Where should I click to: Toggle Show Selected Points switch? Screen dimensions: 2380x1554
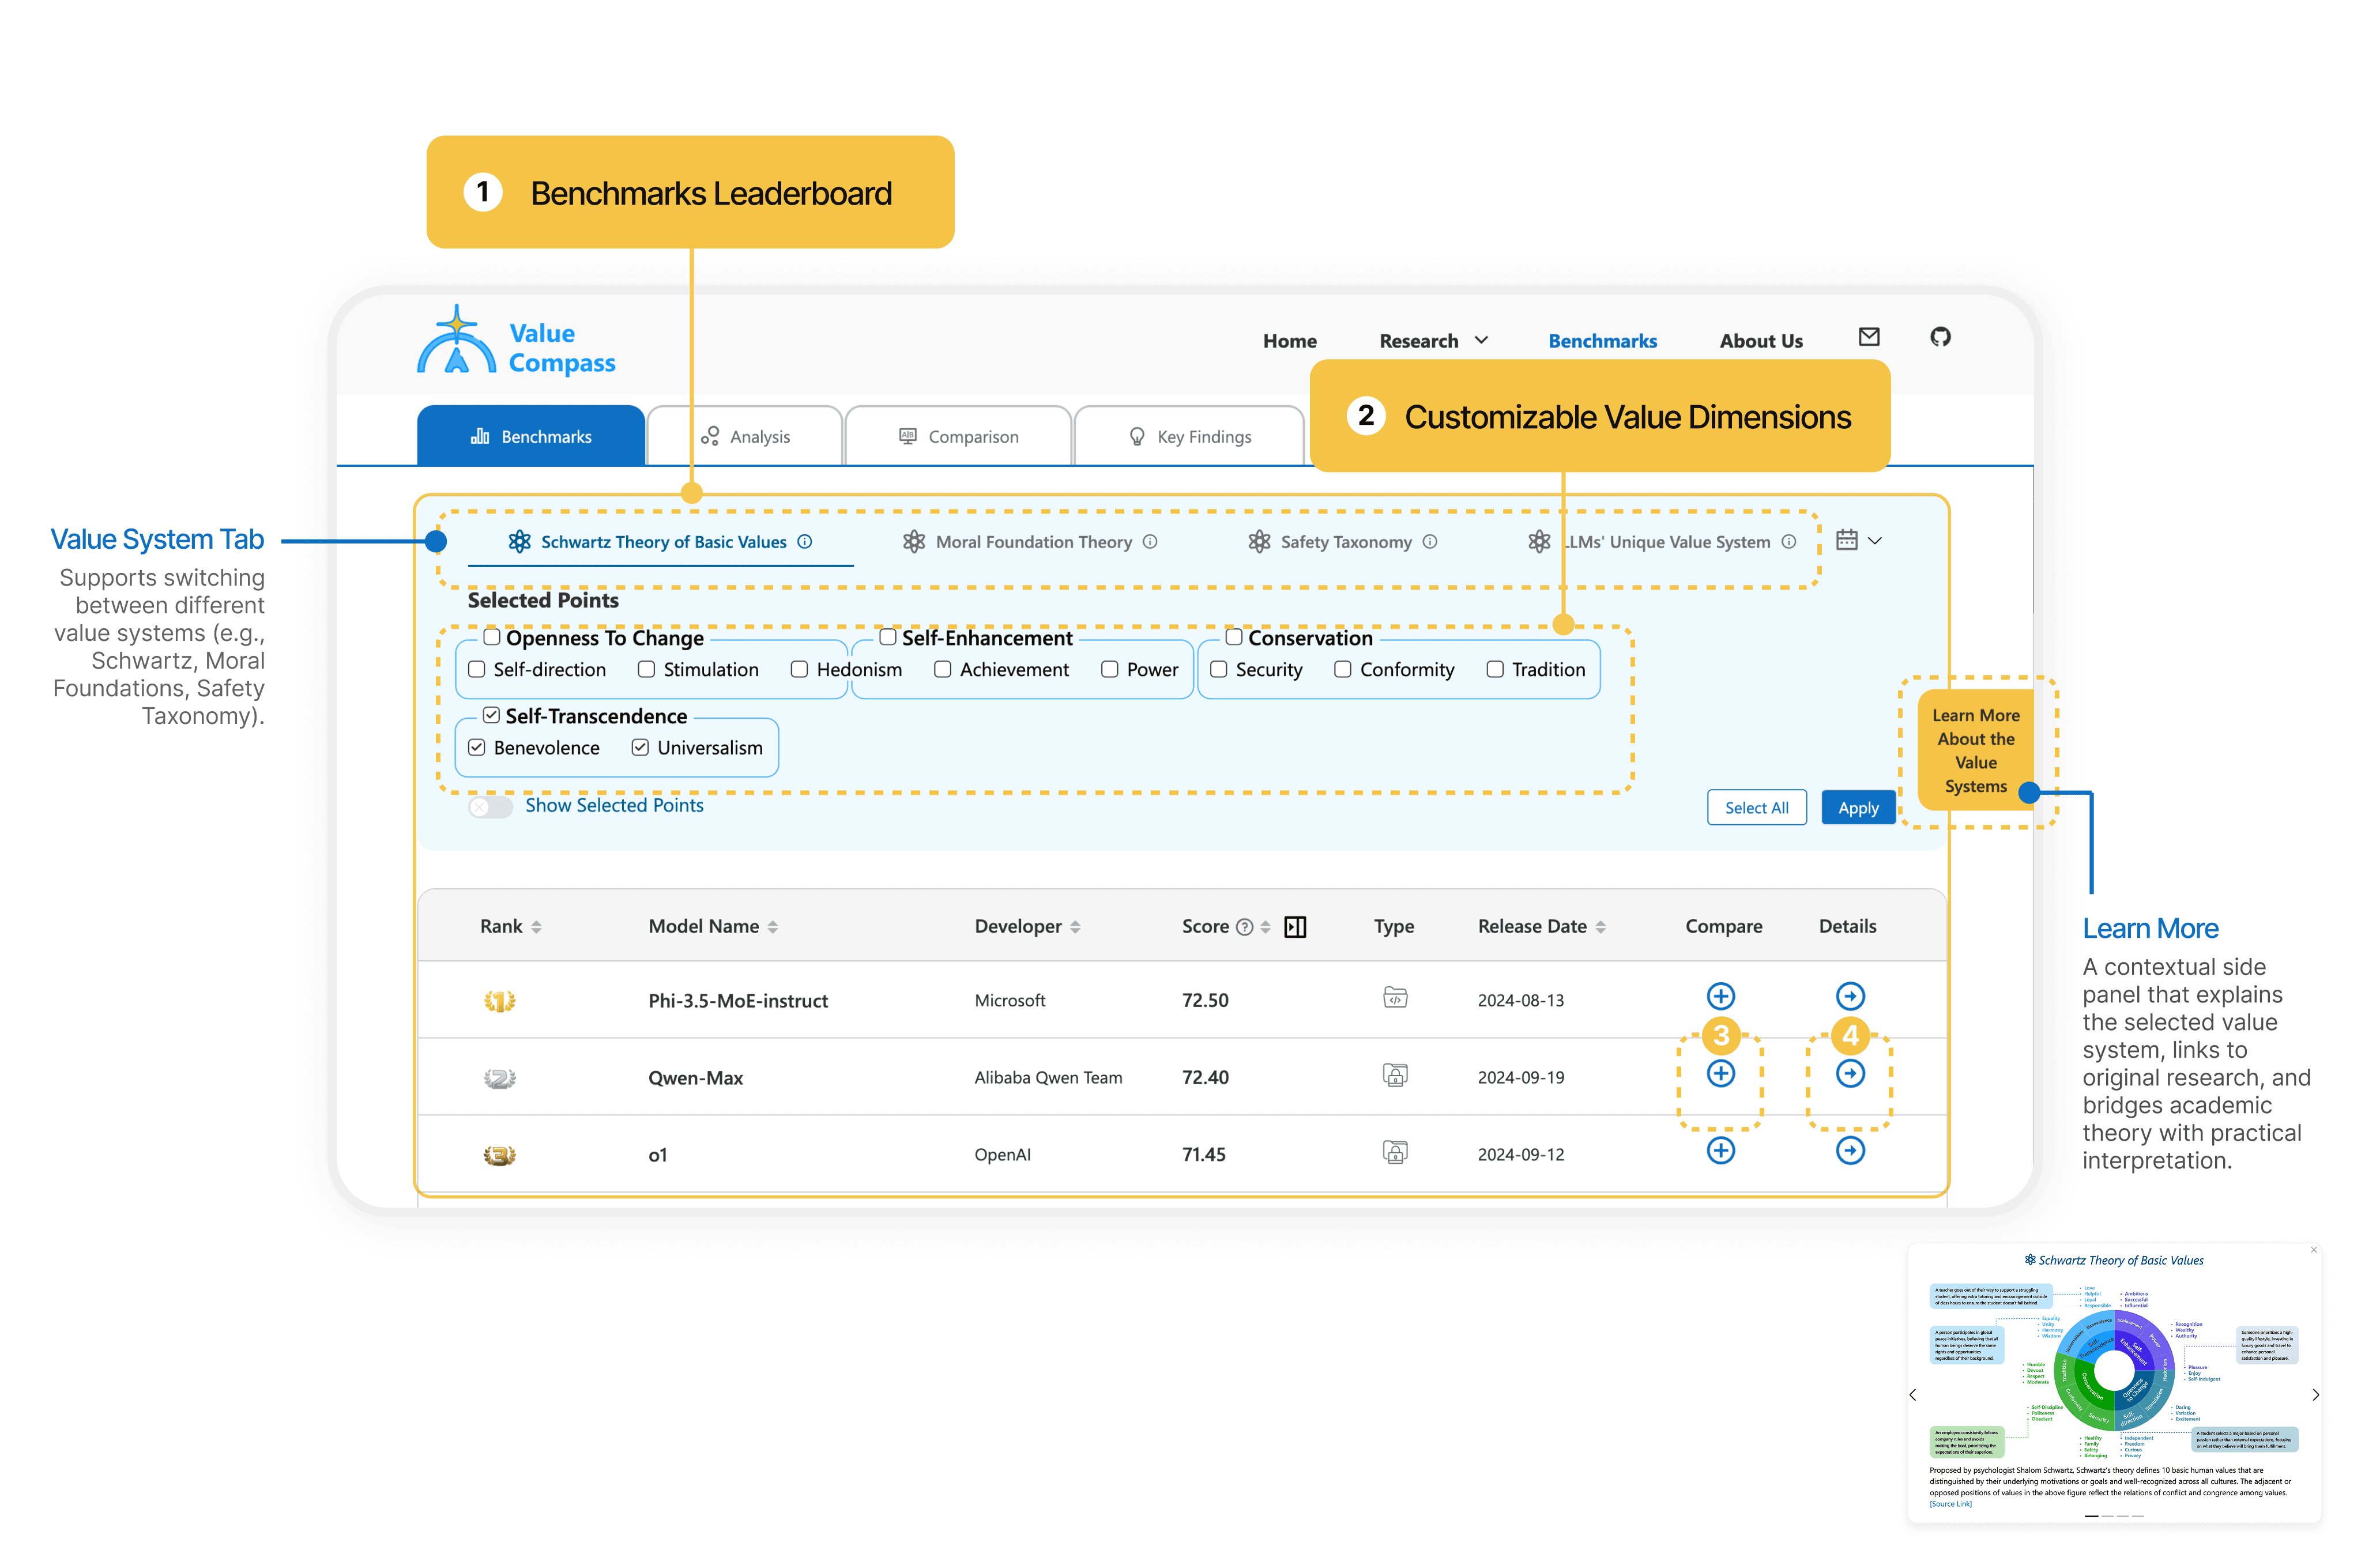[490, 807]
